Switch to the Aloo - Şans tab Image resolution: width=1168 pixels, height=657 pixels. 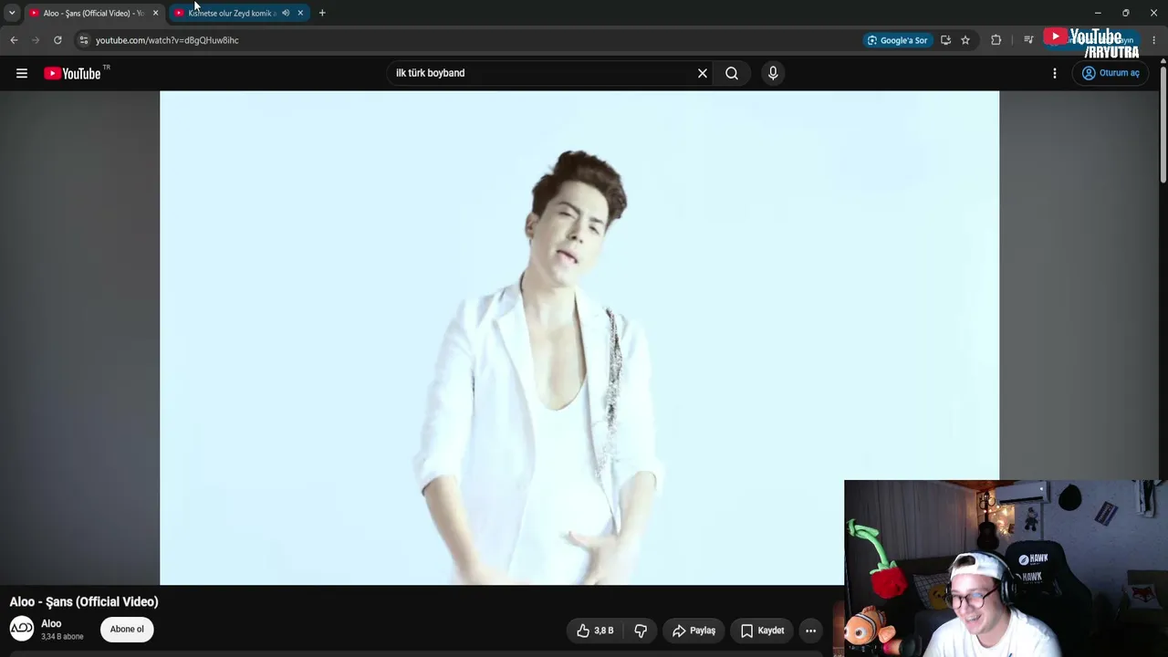tap(93, 13)
